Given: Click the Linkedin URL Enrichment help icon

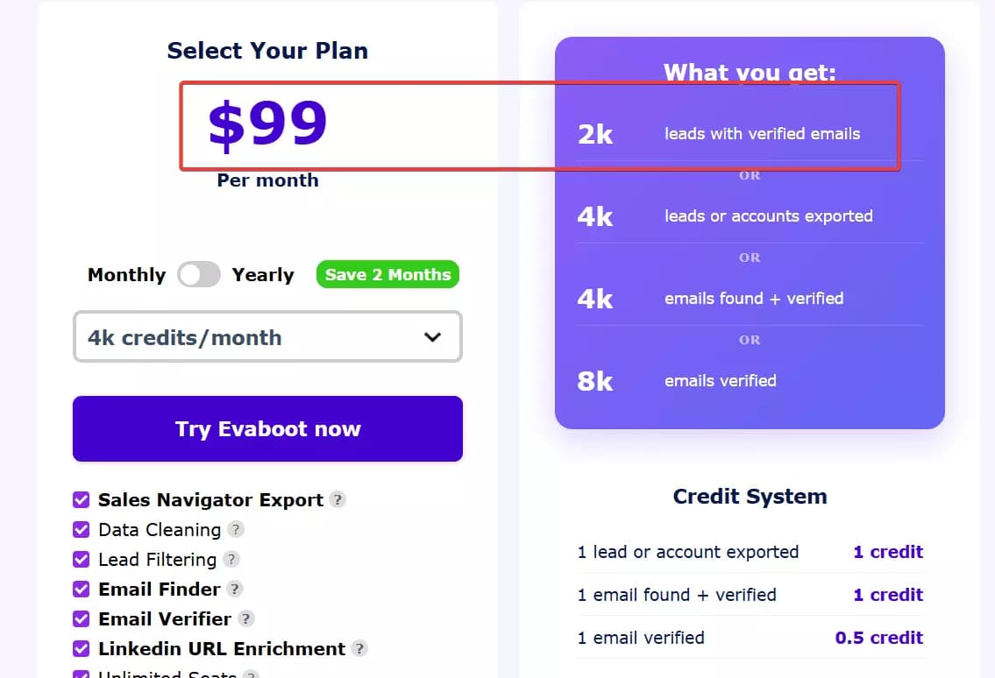Looking at the screenshot, I should coord(360,649).
